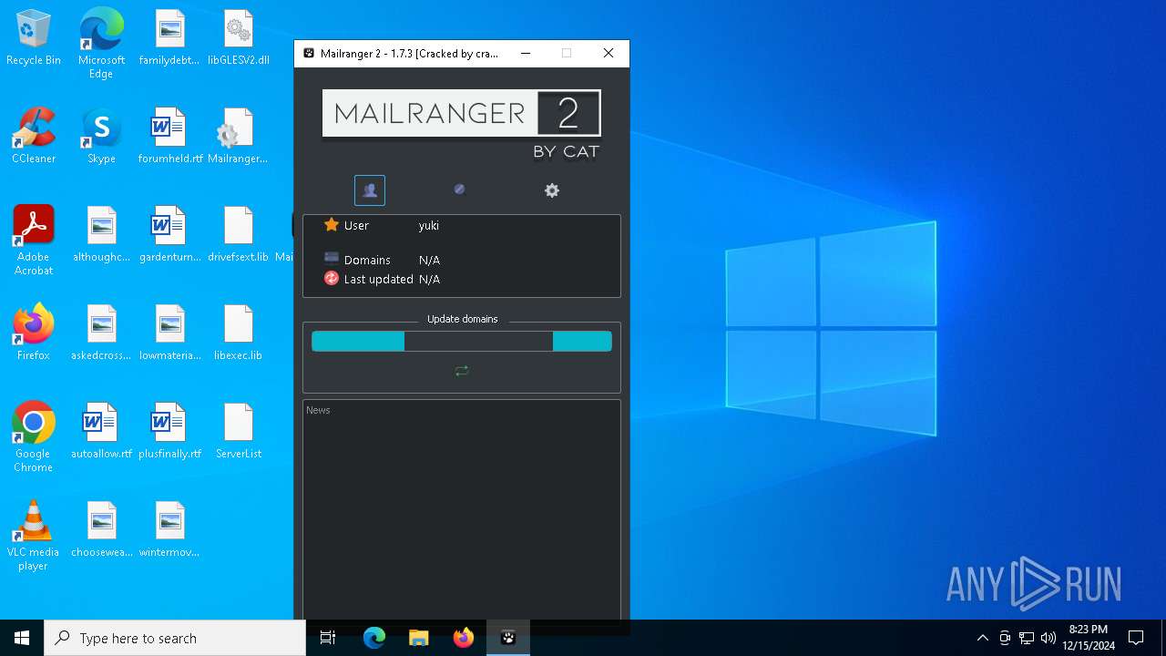Screen dimensions: 1166x656
Task: Select the Adobe Acrobat desktop shortcut
Action: pyautogui.click(x=34, y=241)
